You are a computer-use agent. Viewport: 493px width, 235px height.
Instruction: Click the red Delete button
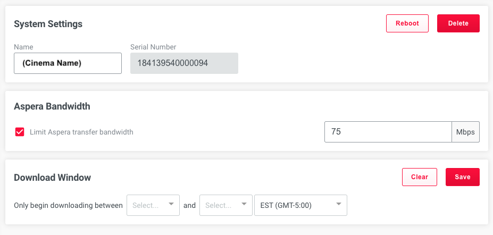click(458, 23)
